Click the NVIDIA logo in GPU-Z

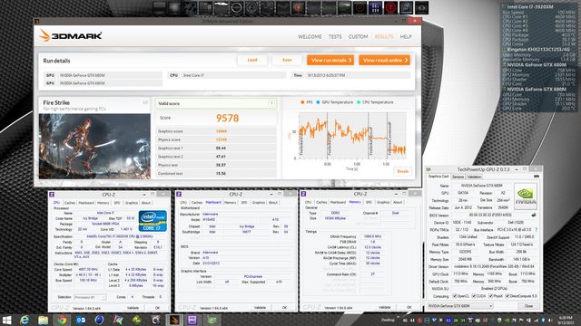coord(526,197)
